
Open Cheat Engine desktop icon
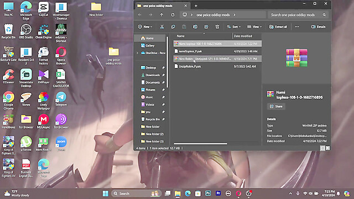(44, 32)
